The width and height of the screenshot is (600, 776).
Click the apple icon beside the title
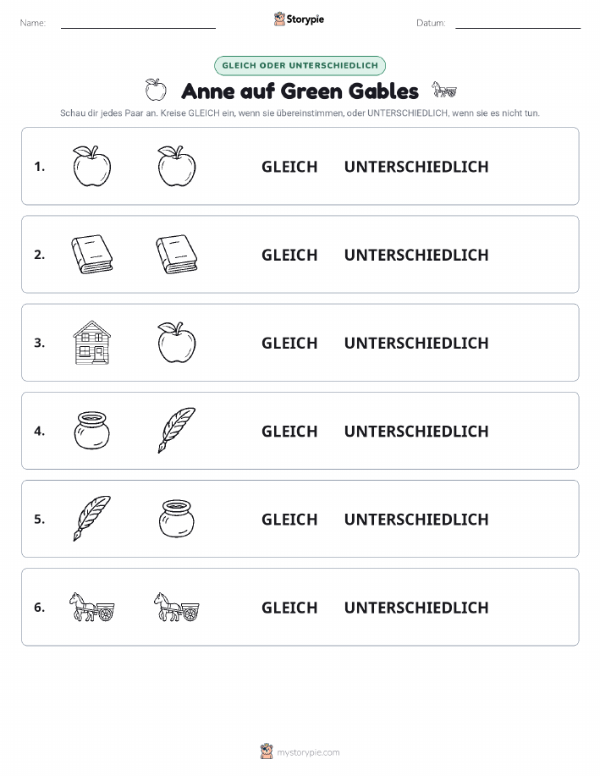(156, 90)
